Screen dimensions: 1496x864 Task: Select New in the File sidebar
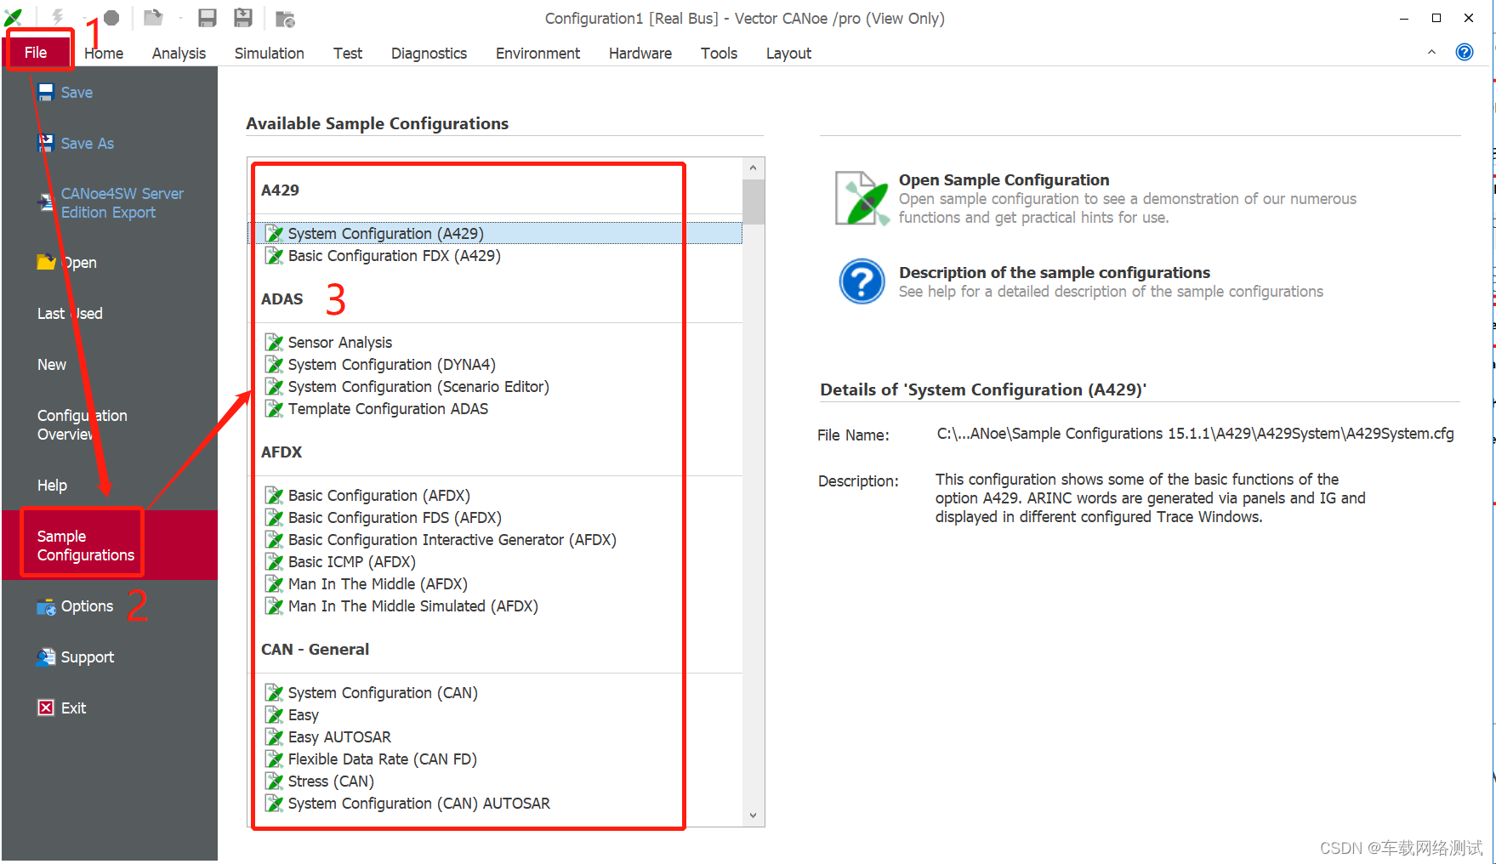click(52, 365)
